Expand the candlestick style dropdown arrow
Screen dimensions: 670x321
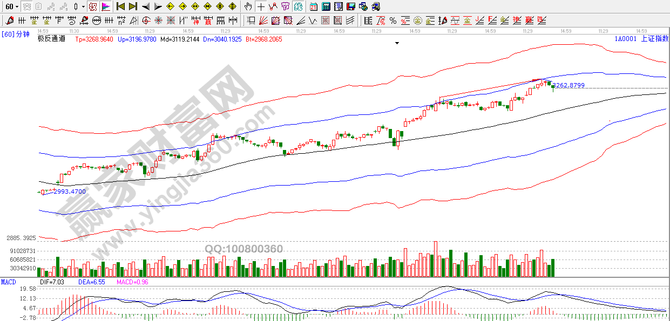tap(83, 6)
